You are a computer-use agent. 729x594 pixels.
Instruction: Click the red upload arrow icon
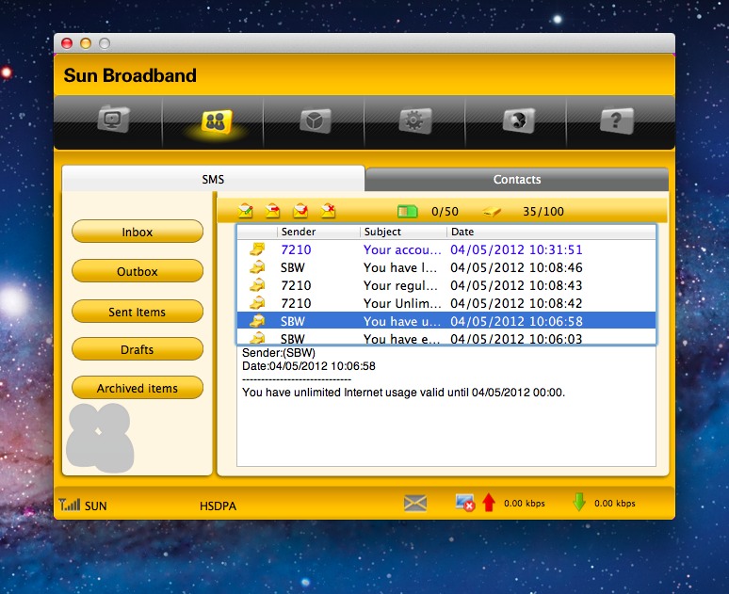489,503
